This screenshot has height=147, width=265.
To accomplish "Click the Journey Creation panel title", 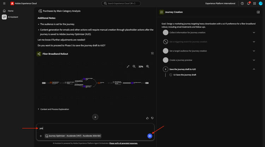I will point(174,12).
